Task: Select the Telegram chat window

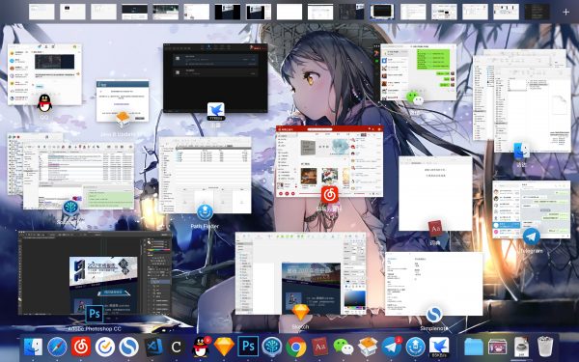Action: point(532,209)
